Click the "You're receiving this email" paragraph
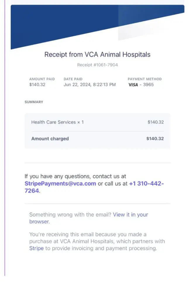This screenshot has height=293, width=189. (97, 241)
